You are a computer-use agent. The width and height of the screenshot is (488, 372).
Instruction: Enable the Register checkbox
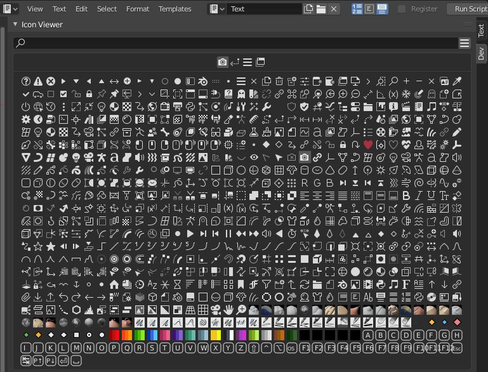coord(402,9)
